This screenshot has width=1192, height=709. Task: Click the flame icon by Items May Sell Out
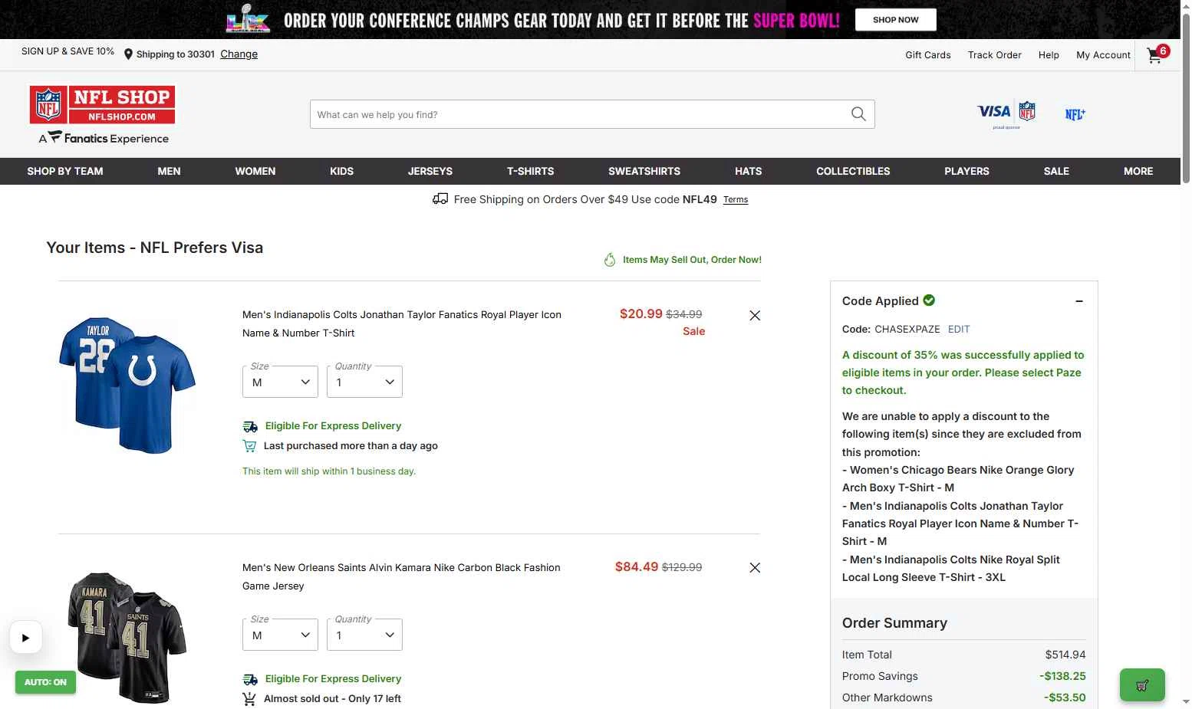pos(610,260)
